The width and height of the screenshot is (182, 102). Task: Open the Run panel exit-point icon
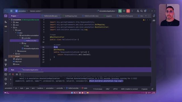click(20, 74)
